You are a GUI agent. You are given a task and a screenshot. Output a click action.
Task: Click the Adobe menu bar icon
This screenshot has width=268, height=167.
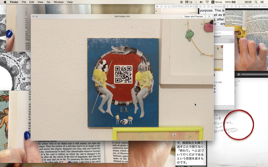tap(189, 2)
